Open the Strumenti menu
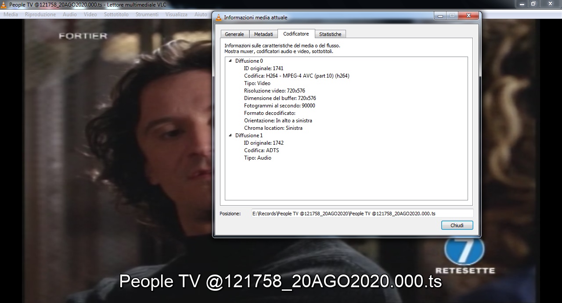 147,14
